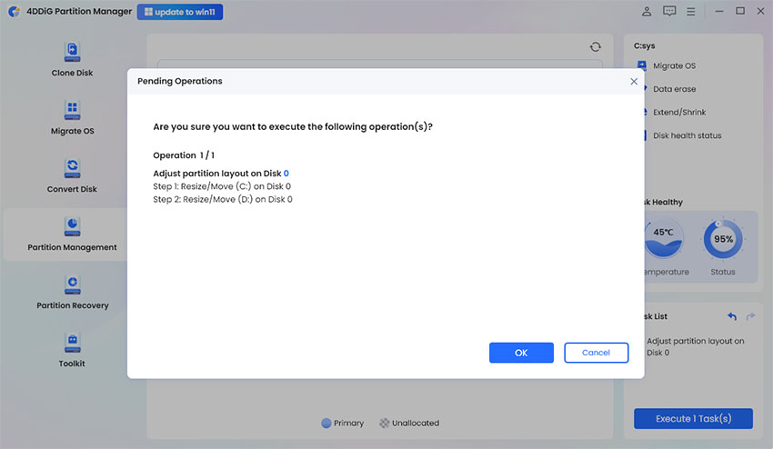Screen dimensions: 773x449
Task: Click the refresh icon above disk list
Action: [x=595, y=46]
